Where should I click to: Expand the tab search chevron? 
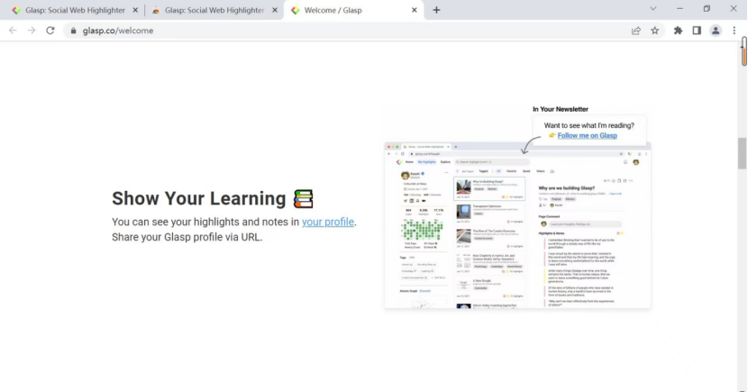653,9
